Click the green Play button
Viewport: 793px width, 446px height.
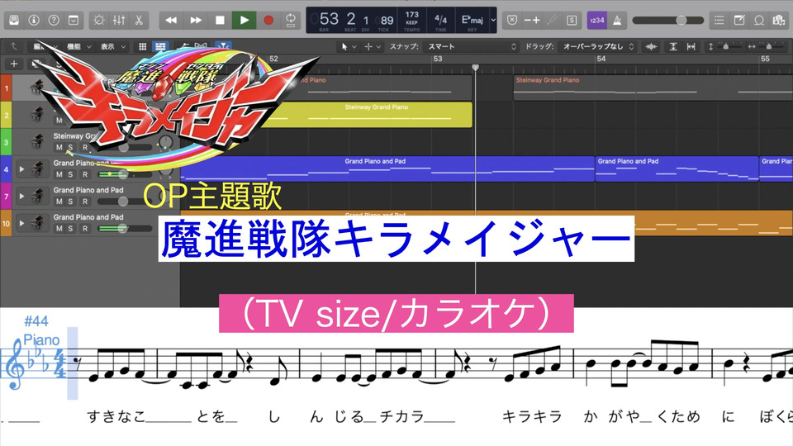245,20
